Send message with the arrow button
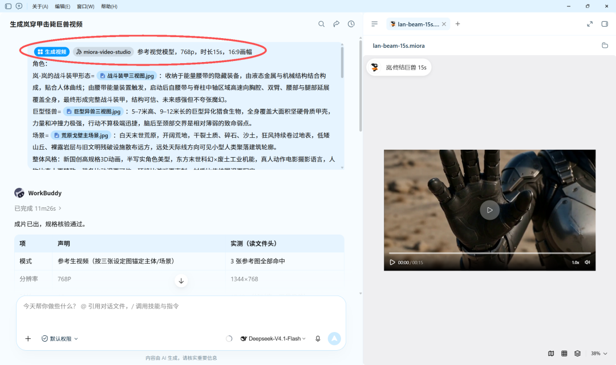The image size is (616, 365). coord(334,339)
